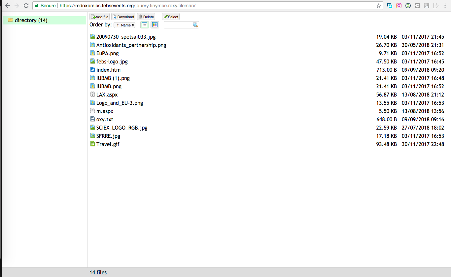The width and height of the screenshot is (451, 277).
Task: Click the Delete button
Action: point(146,17)
